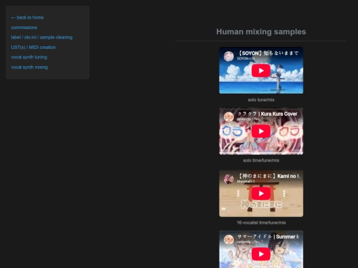Play the SOYON video

click(x=261, y=71)
